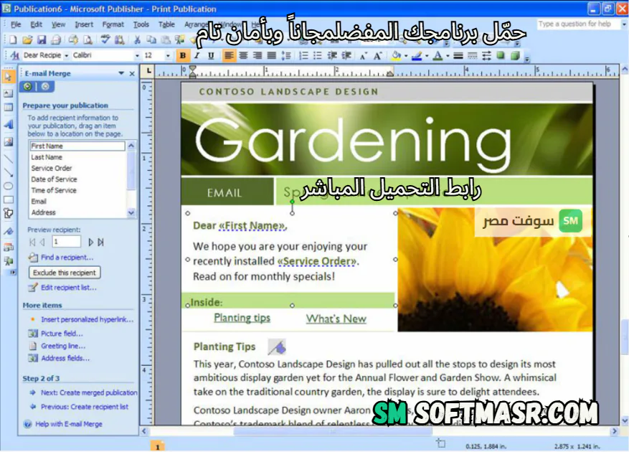
Task: Click the Line/Border Style icon
Action: (x=458, y=55)
